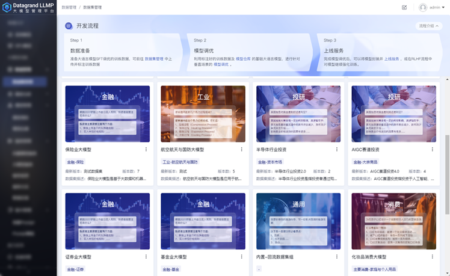Viewport: 450px width, 276px height.
Task: Click the 数据集管理 link in Step 1
Action: [x=158, y=58]
